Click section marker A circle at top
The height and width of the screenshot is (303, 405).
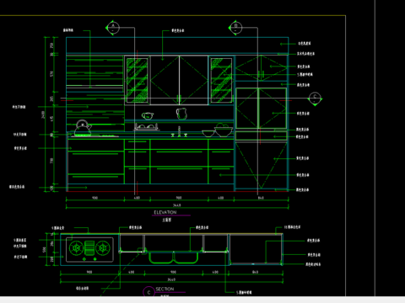click(x=113, y=28)
